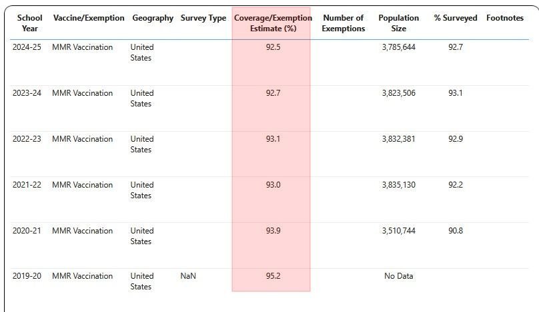Click the population size value 3,510,744
Viewport: 539px width, 312px height.
coord(398,231)
